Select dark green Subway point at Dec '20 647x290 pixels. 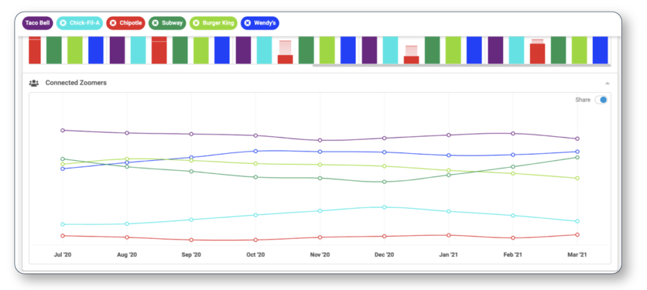384,182
